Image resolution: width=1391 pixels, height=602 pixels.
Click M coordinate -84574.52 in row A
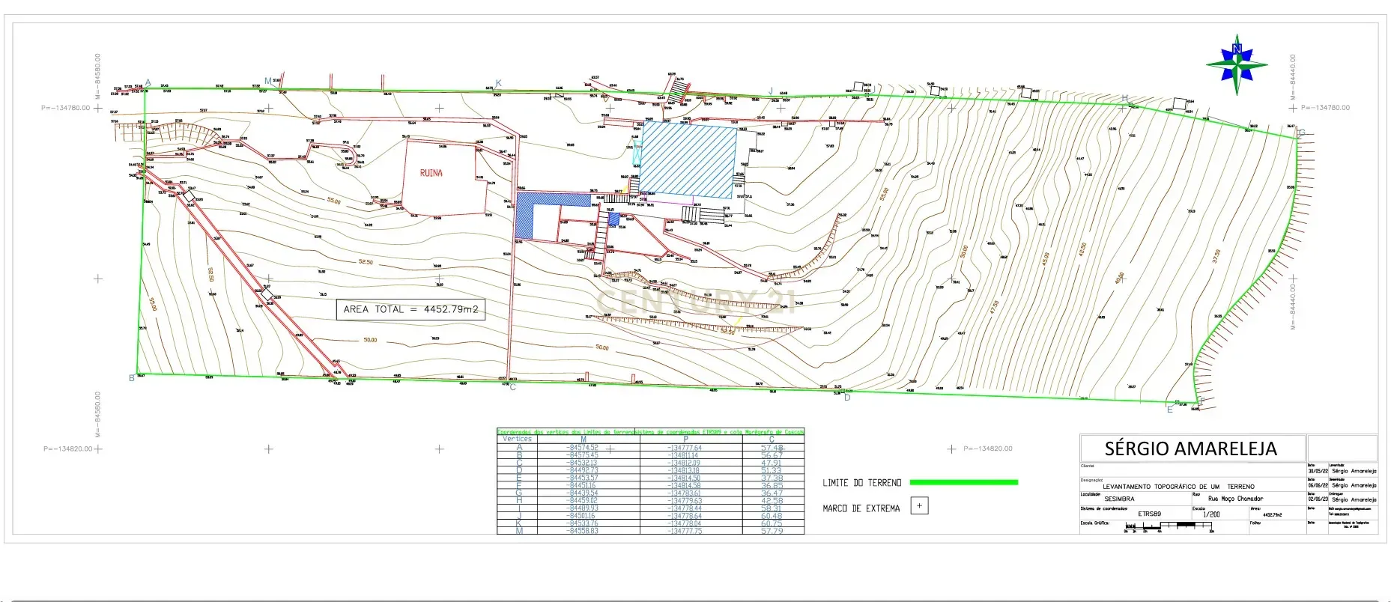(583, 448)
